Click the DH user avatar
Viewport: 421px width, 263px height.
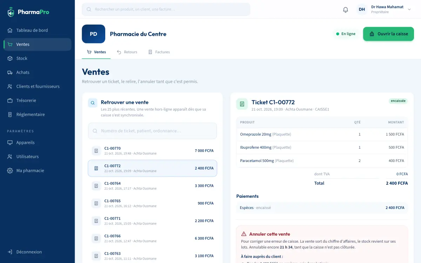coord(362,9)
